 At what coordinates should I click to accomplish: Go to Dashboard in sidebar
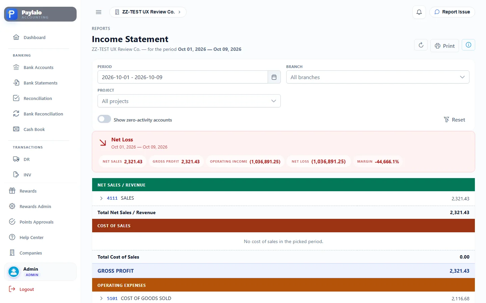tap(34, 37)
